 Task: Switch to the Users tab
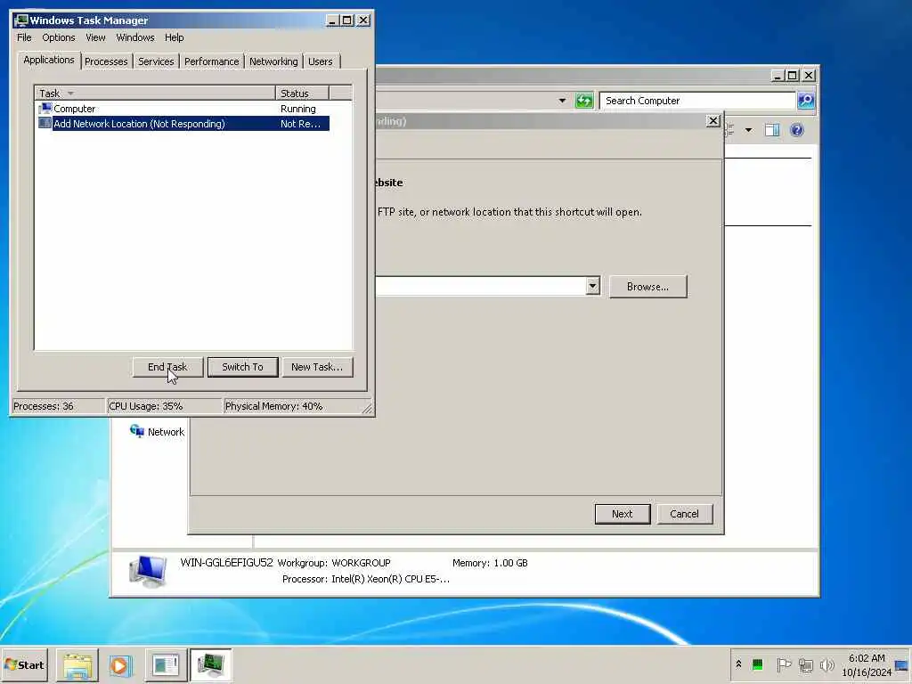[x=321, y=61]
